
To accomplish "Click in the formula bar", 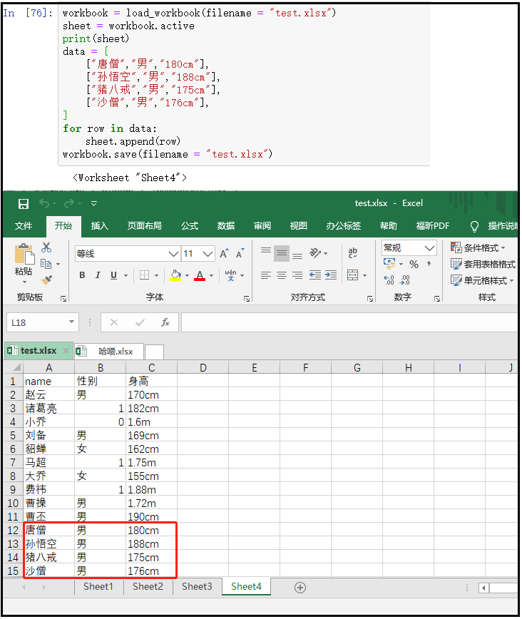I will pyautogui.click(x=349, y=322).
